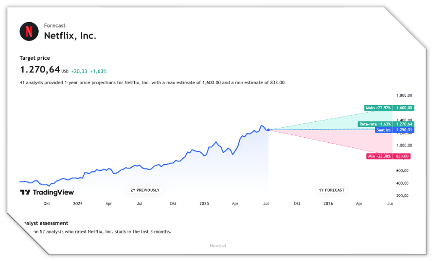
Task: Select the 1Y FORECAST chart badge
Action: coord(332,190)
